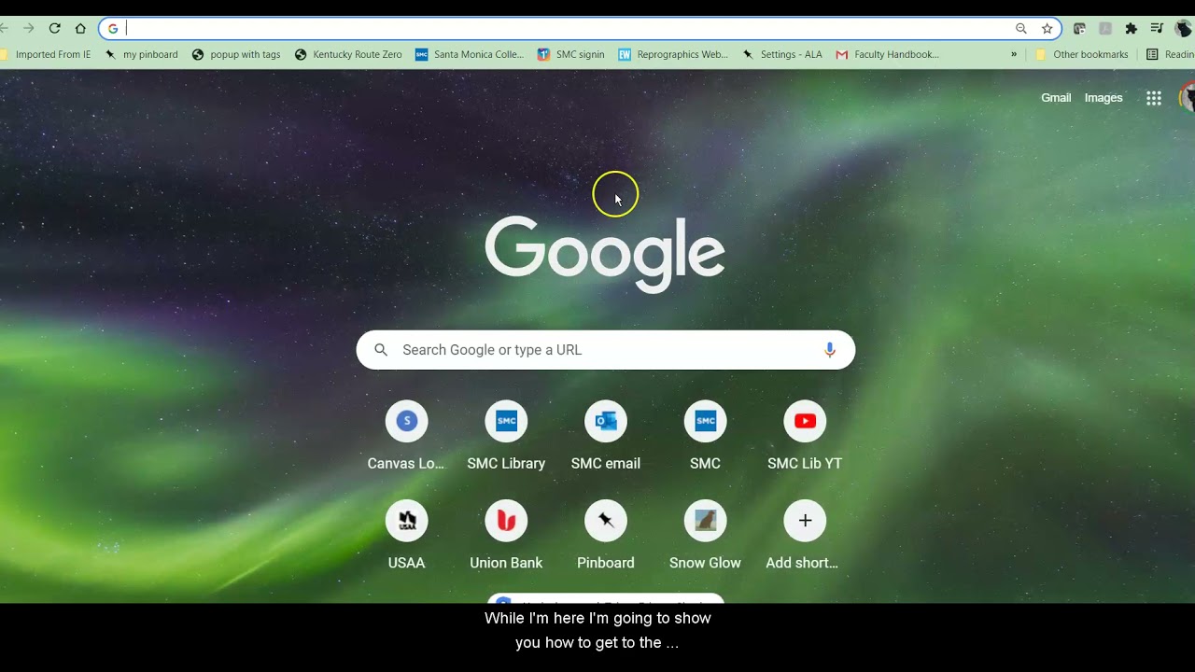Focus the Chrome address bar
The height and width of the screenshot is (672, 1195).
pos(579,29)
